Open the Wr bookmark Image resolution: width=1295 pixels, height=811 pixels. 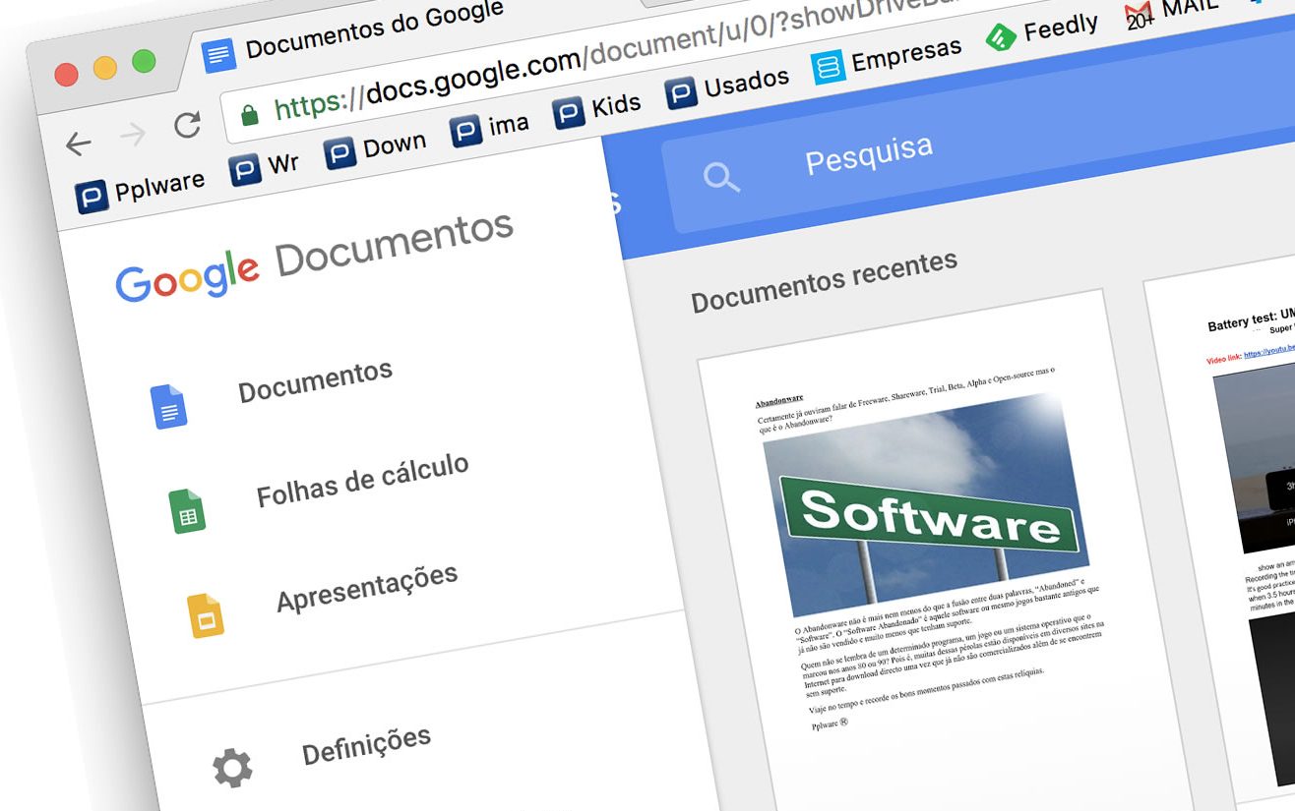pos(264,165)
